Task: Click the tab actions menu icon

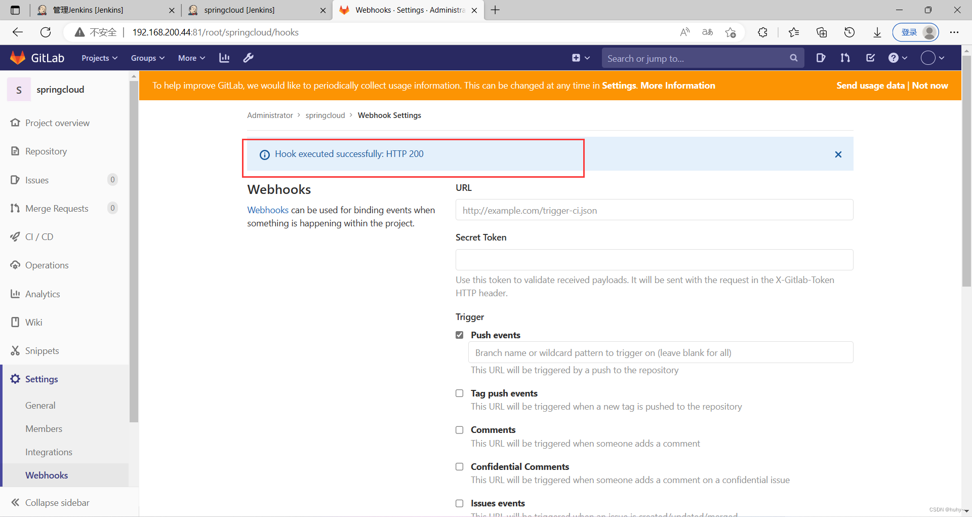Action: click(x=15, y=10)
